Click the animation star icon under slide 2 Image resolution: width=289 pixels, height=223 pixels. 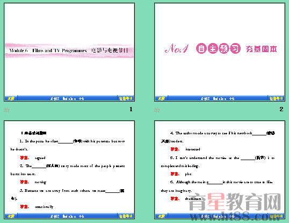(157, 110)
